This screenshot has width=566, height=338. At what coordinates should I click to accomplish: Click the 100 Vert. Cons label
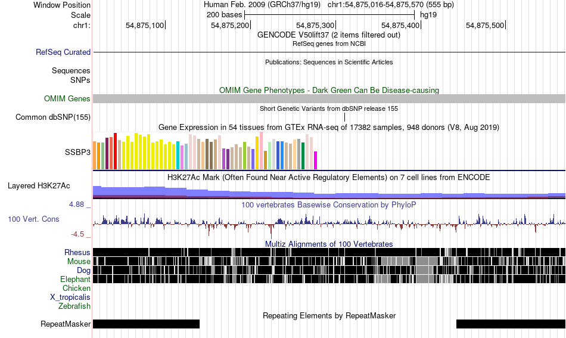click(33, 219)
